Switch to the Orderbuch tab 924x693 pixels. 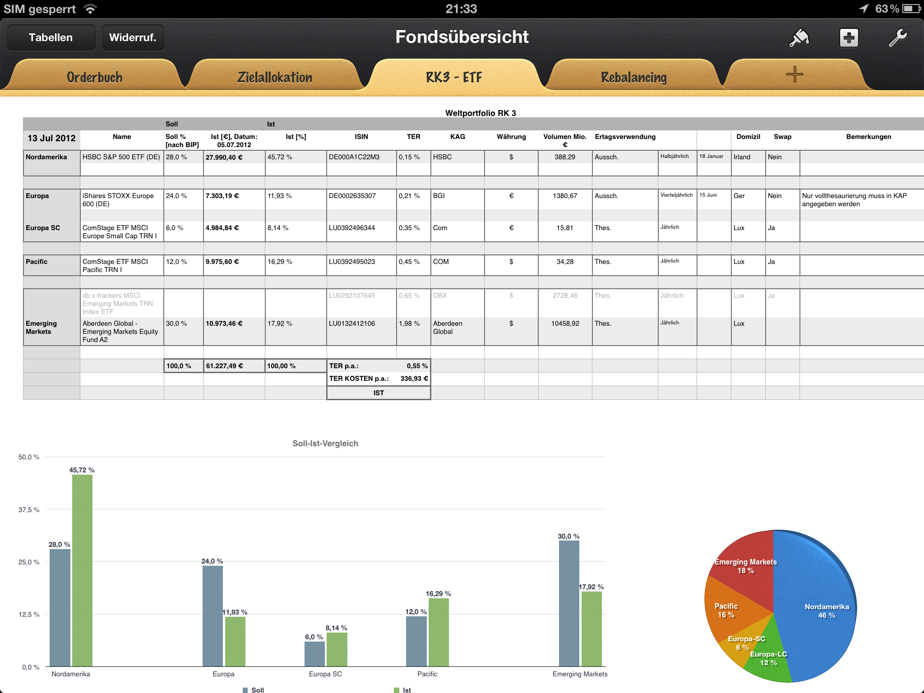(x=94, y=77)
